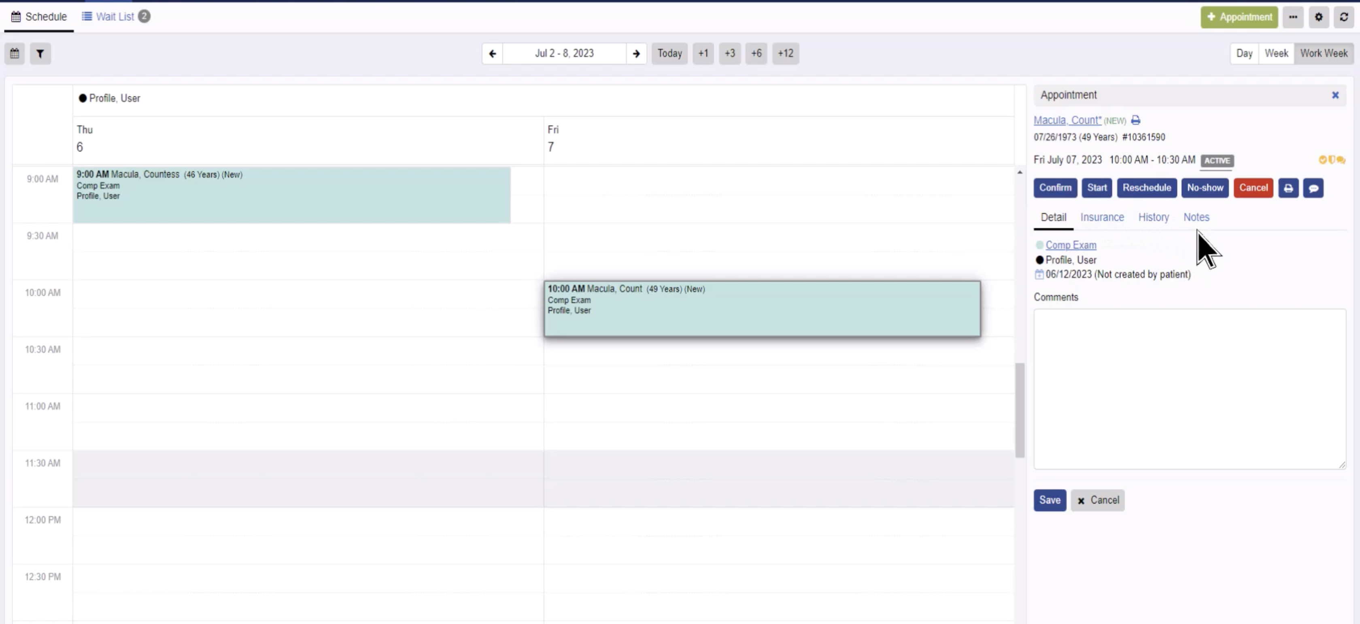Click printer icon beside patient name

coord(1136,120)
